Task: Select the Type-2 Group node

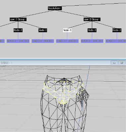Action: [x=92, y=19]
